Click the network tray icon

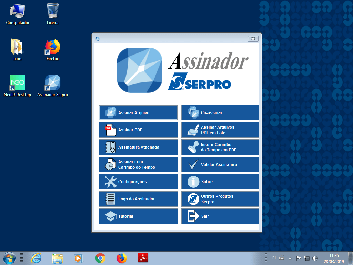click(x=306, y=258)
